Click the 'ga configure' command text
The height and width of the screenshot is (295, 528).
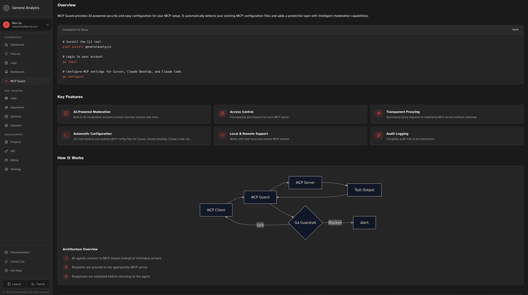[73, 77]
